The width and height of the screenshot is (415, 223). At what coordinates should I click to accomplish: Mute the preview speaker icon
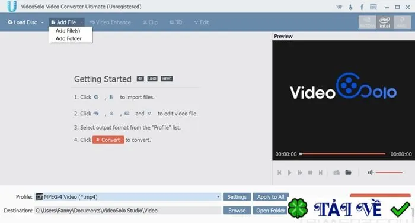pos(371,173)
